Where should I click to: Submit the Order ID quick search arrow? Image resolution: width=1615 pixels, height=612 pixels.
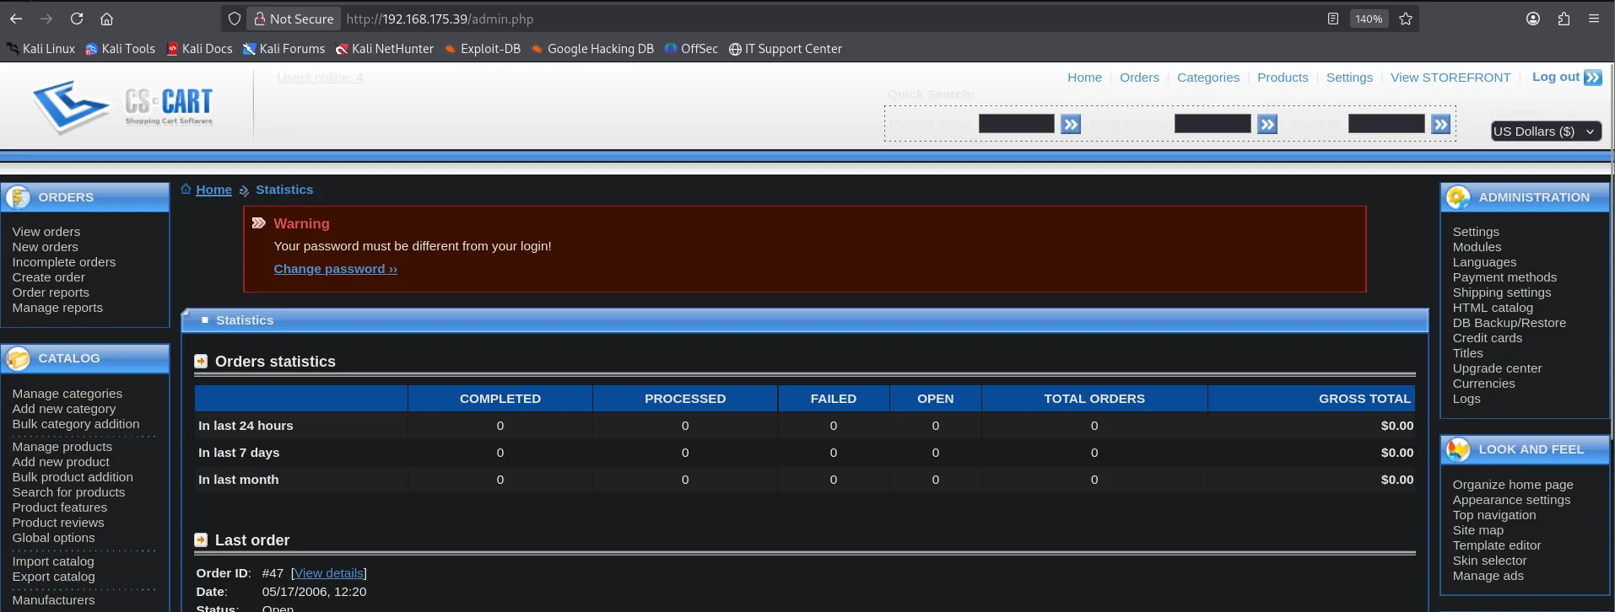pyautogui.click(x=1441, y=124)
